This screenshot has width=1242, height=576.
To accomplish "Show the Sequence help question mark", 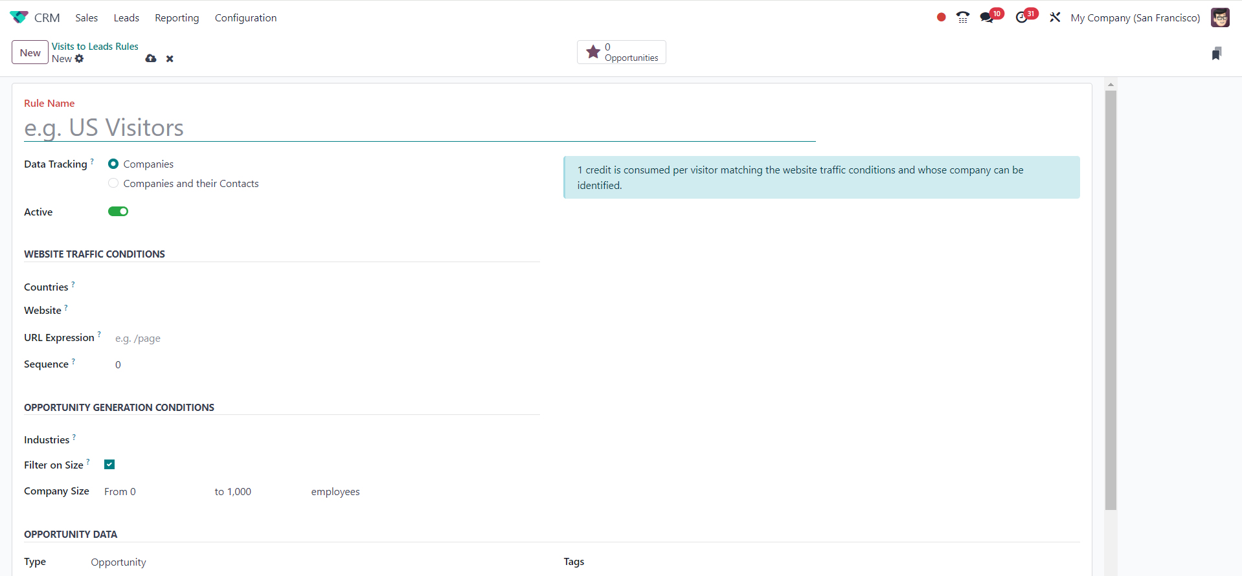I will pyautogui.click(x=73, y=360).
